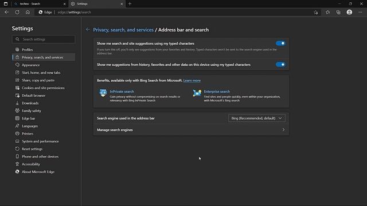Close the Settings tab
This screenshot has height=206, width=367.
[x=122, y=4]
